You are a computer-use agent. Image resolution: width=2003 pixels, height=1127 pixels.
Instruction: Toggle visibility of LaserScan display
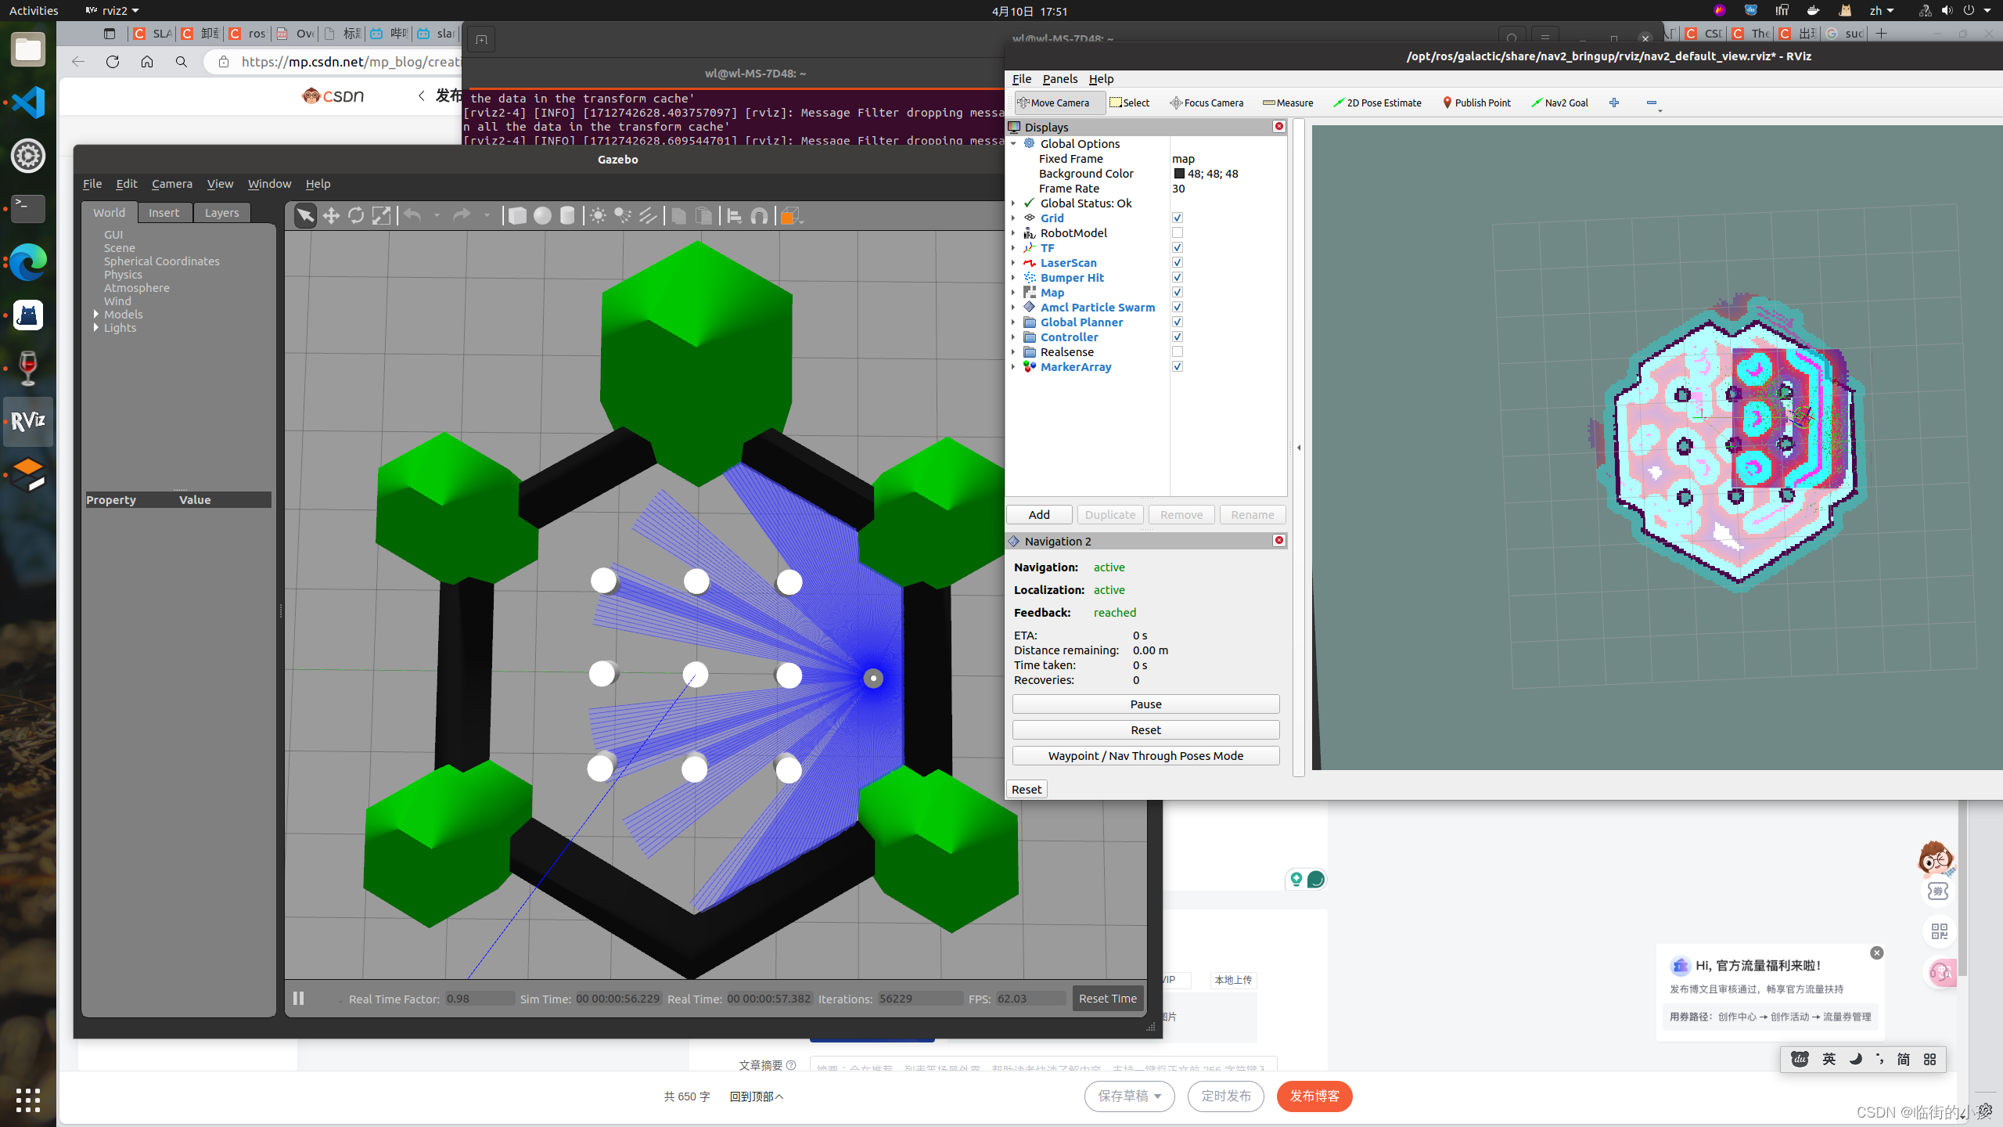point(1178,261)
